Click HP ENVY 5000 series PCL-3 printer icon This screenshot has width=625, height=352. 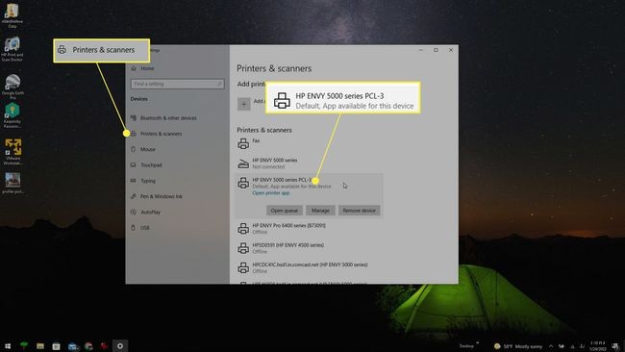pyautogui.click(x=243, y=183)
